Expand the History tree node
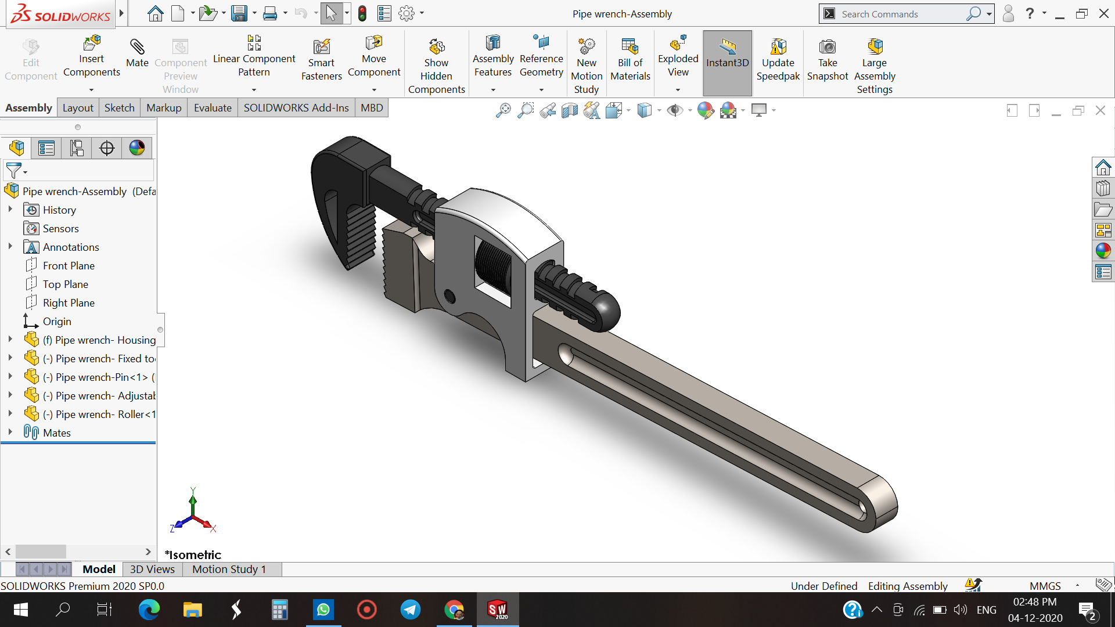 tap(10, 210)
